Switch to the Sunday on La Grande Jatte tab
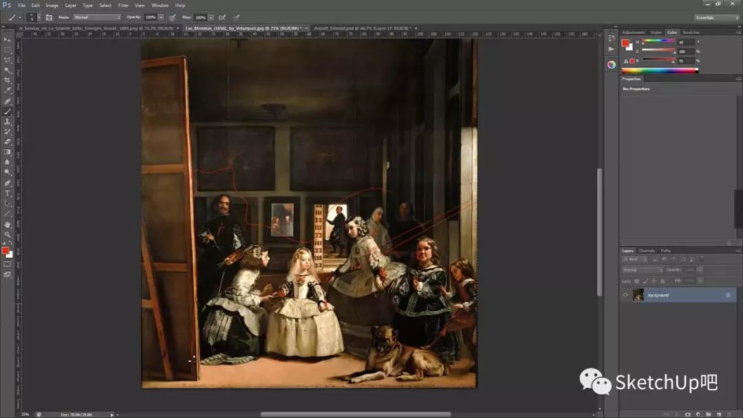Screen dimensions: 743x418 (x=96, y=28)
